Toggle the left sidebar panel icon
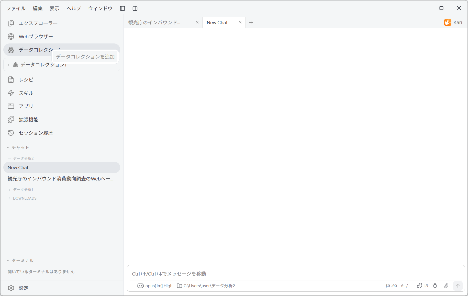468x296 pixels. (x=122, y=8)
